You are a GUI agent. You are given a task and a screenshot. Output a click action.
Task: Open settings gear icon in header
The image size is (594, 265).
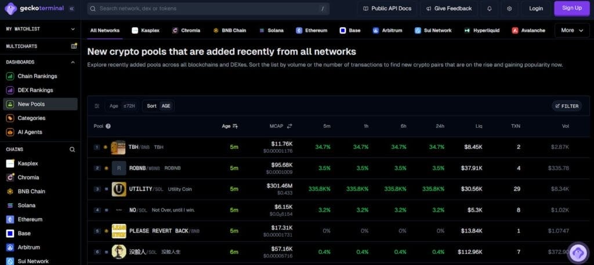point(509,9)
